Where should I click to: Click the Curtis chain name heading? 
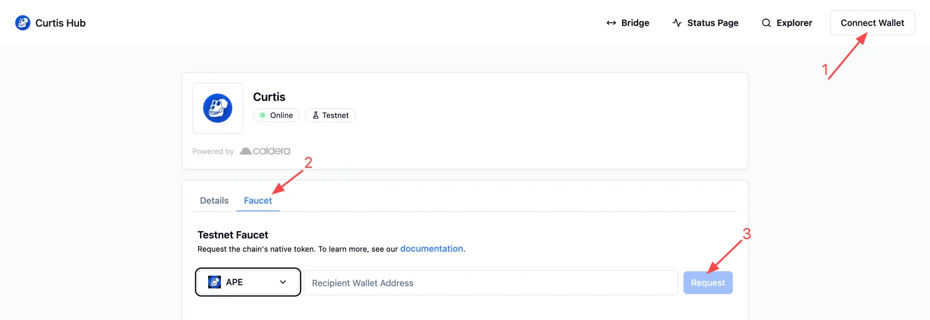point(269,97)
